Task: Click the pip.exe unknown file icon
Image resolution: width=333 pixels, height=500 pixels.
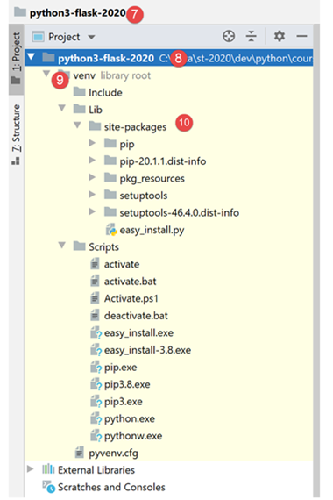Action: click(96, 367)
